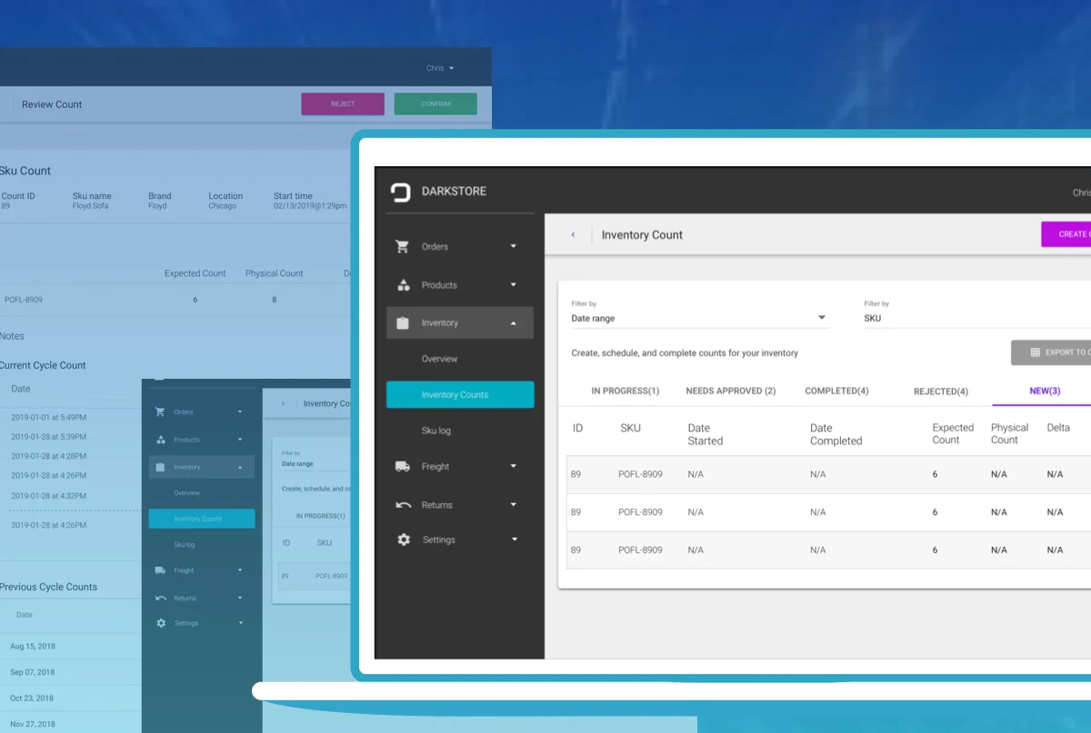
Task: Click Sep 07, 2018 previous cycle count
Action: coord(33,672)
